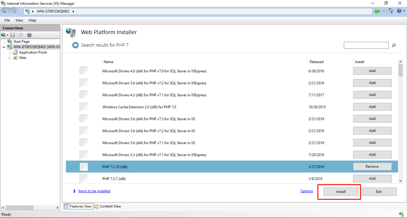
Task: Click the Forward navigation arrow in address bar
Action: (x=14, y=11)
